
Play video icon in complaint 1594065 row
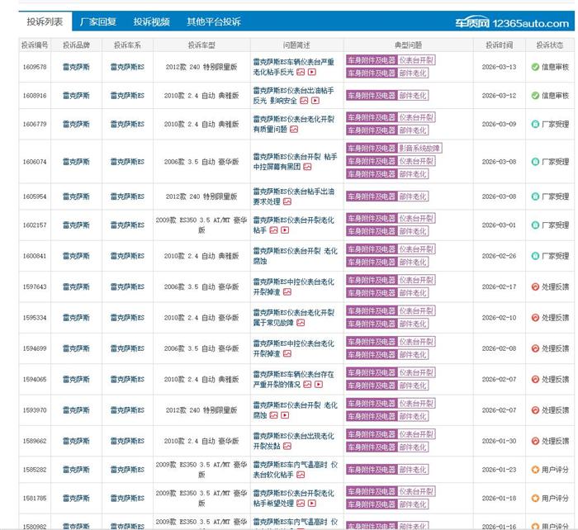(319, 385)
